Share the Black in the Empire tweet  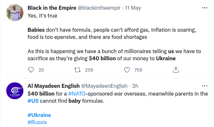click(x=176, y=70)
